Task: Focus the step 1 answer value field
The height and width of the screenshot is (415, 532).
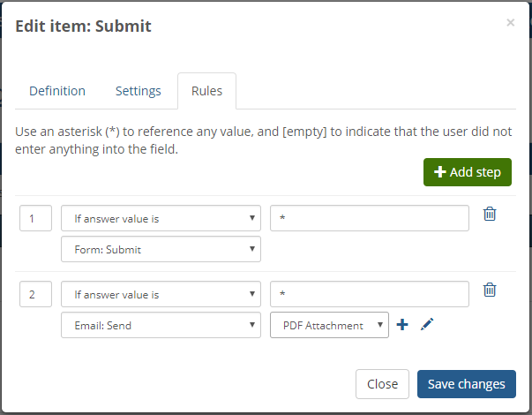Action: tap(370, 218)
